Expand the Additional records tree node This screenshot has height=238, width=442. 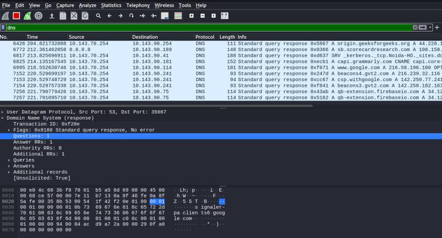(9, 172)
